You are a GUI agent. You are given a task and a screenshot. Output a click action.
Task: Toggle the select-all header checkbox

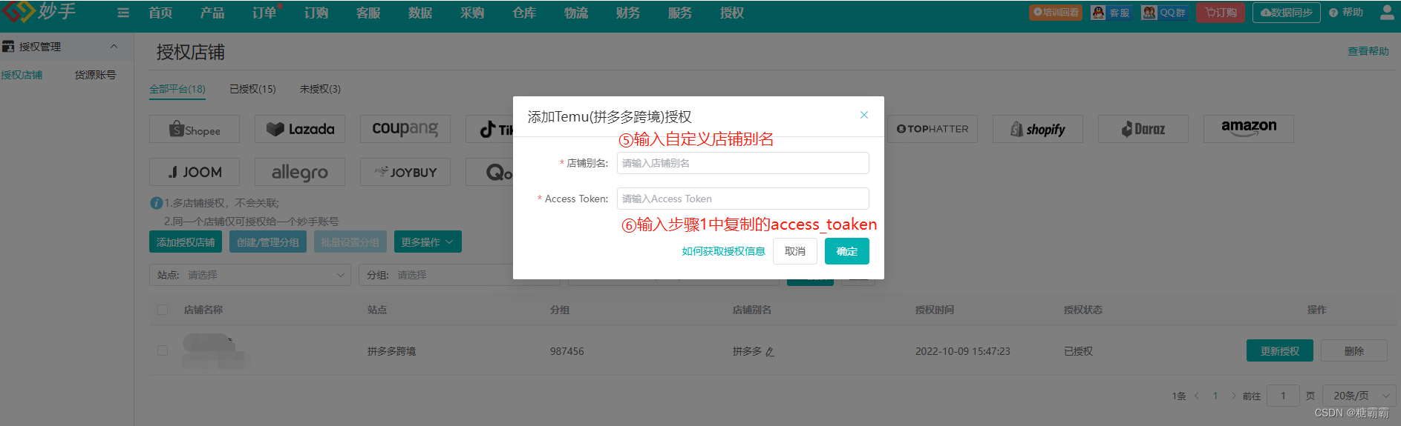[163, 310]
